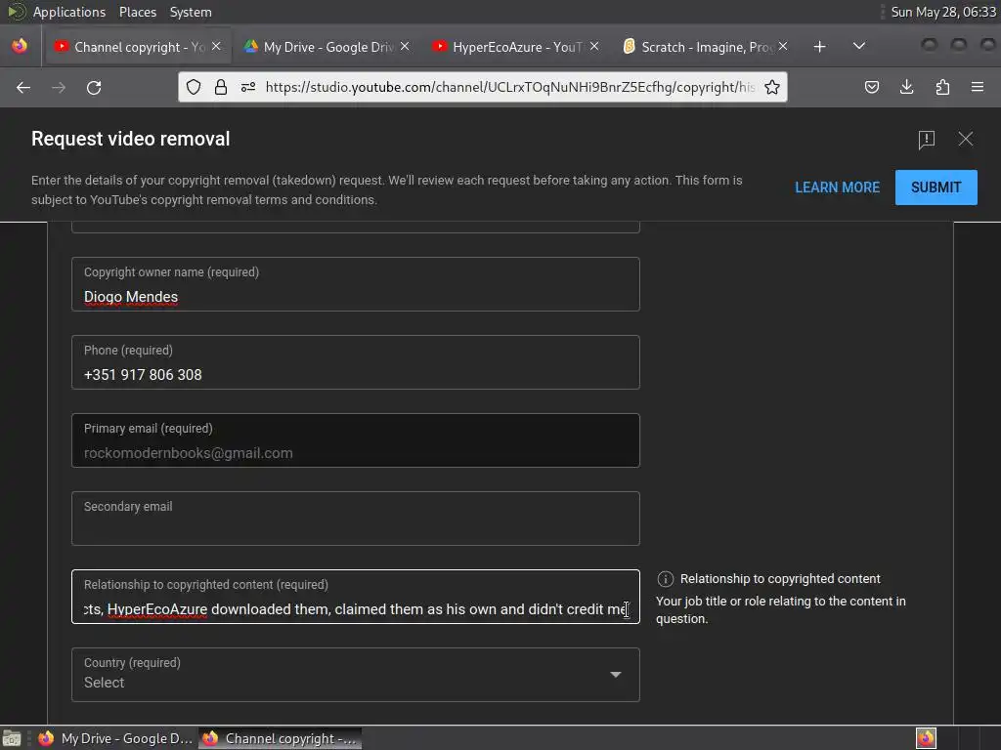Open the Applications menu
Screen dimensions: 1001x750
point(69,12)
